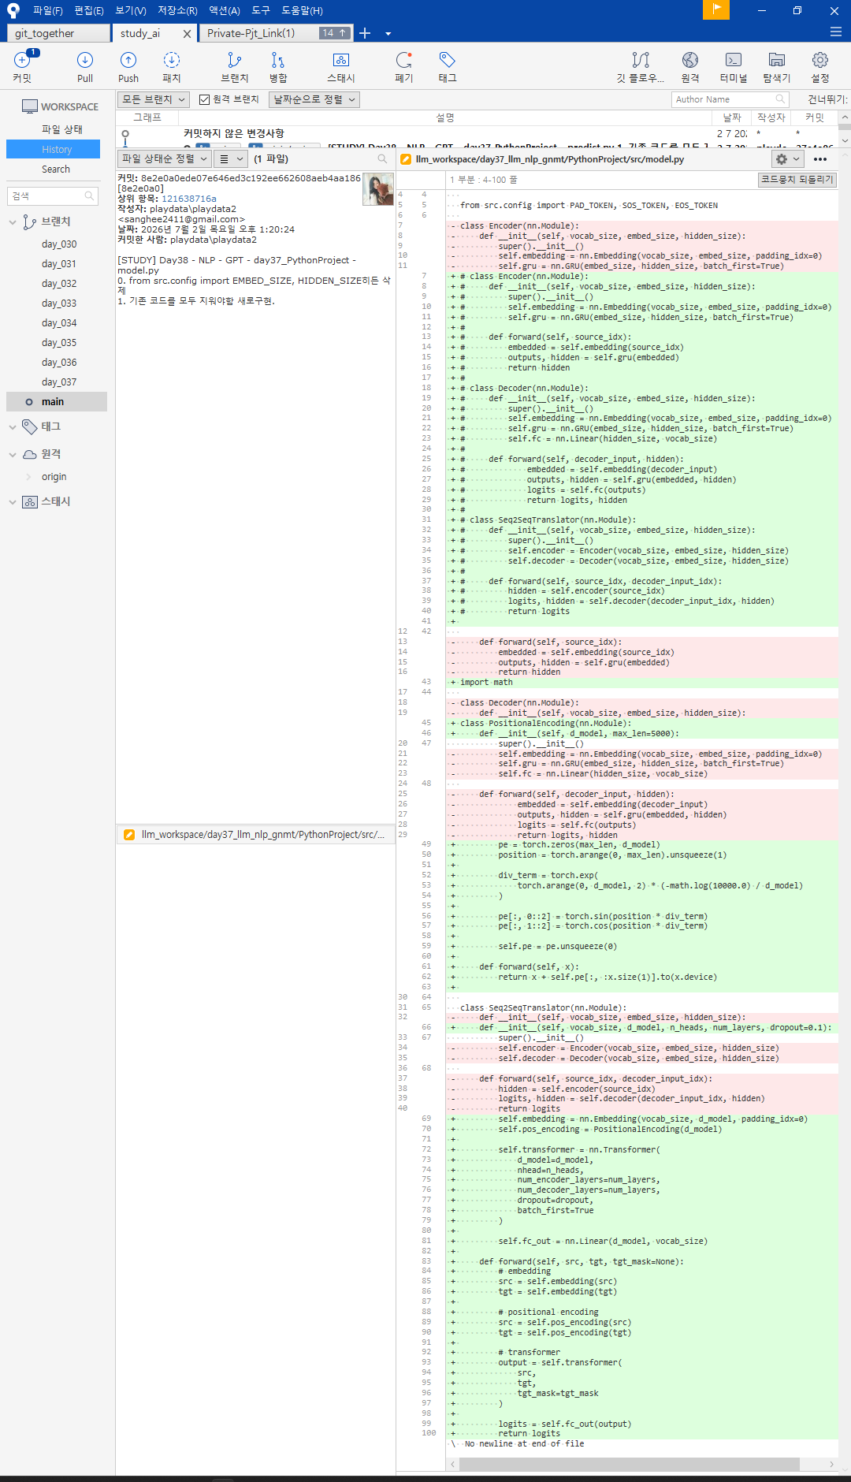Click the 폐기 (Discard) toolbar icon
Image resolution: width=851 pixels, height=1482 pixels.
[x=404, y=66]
